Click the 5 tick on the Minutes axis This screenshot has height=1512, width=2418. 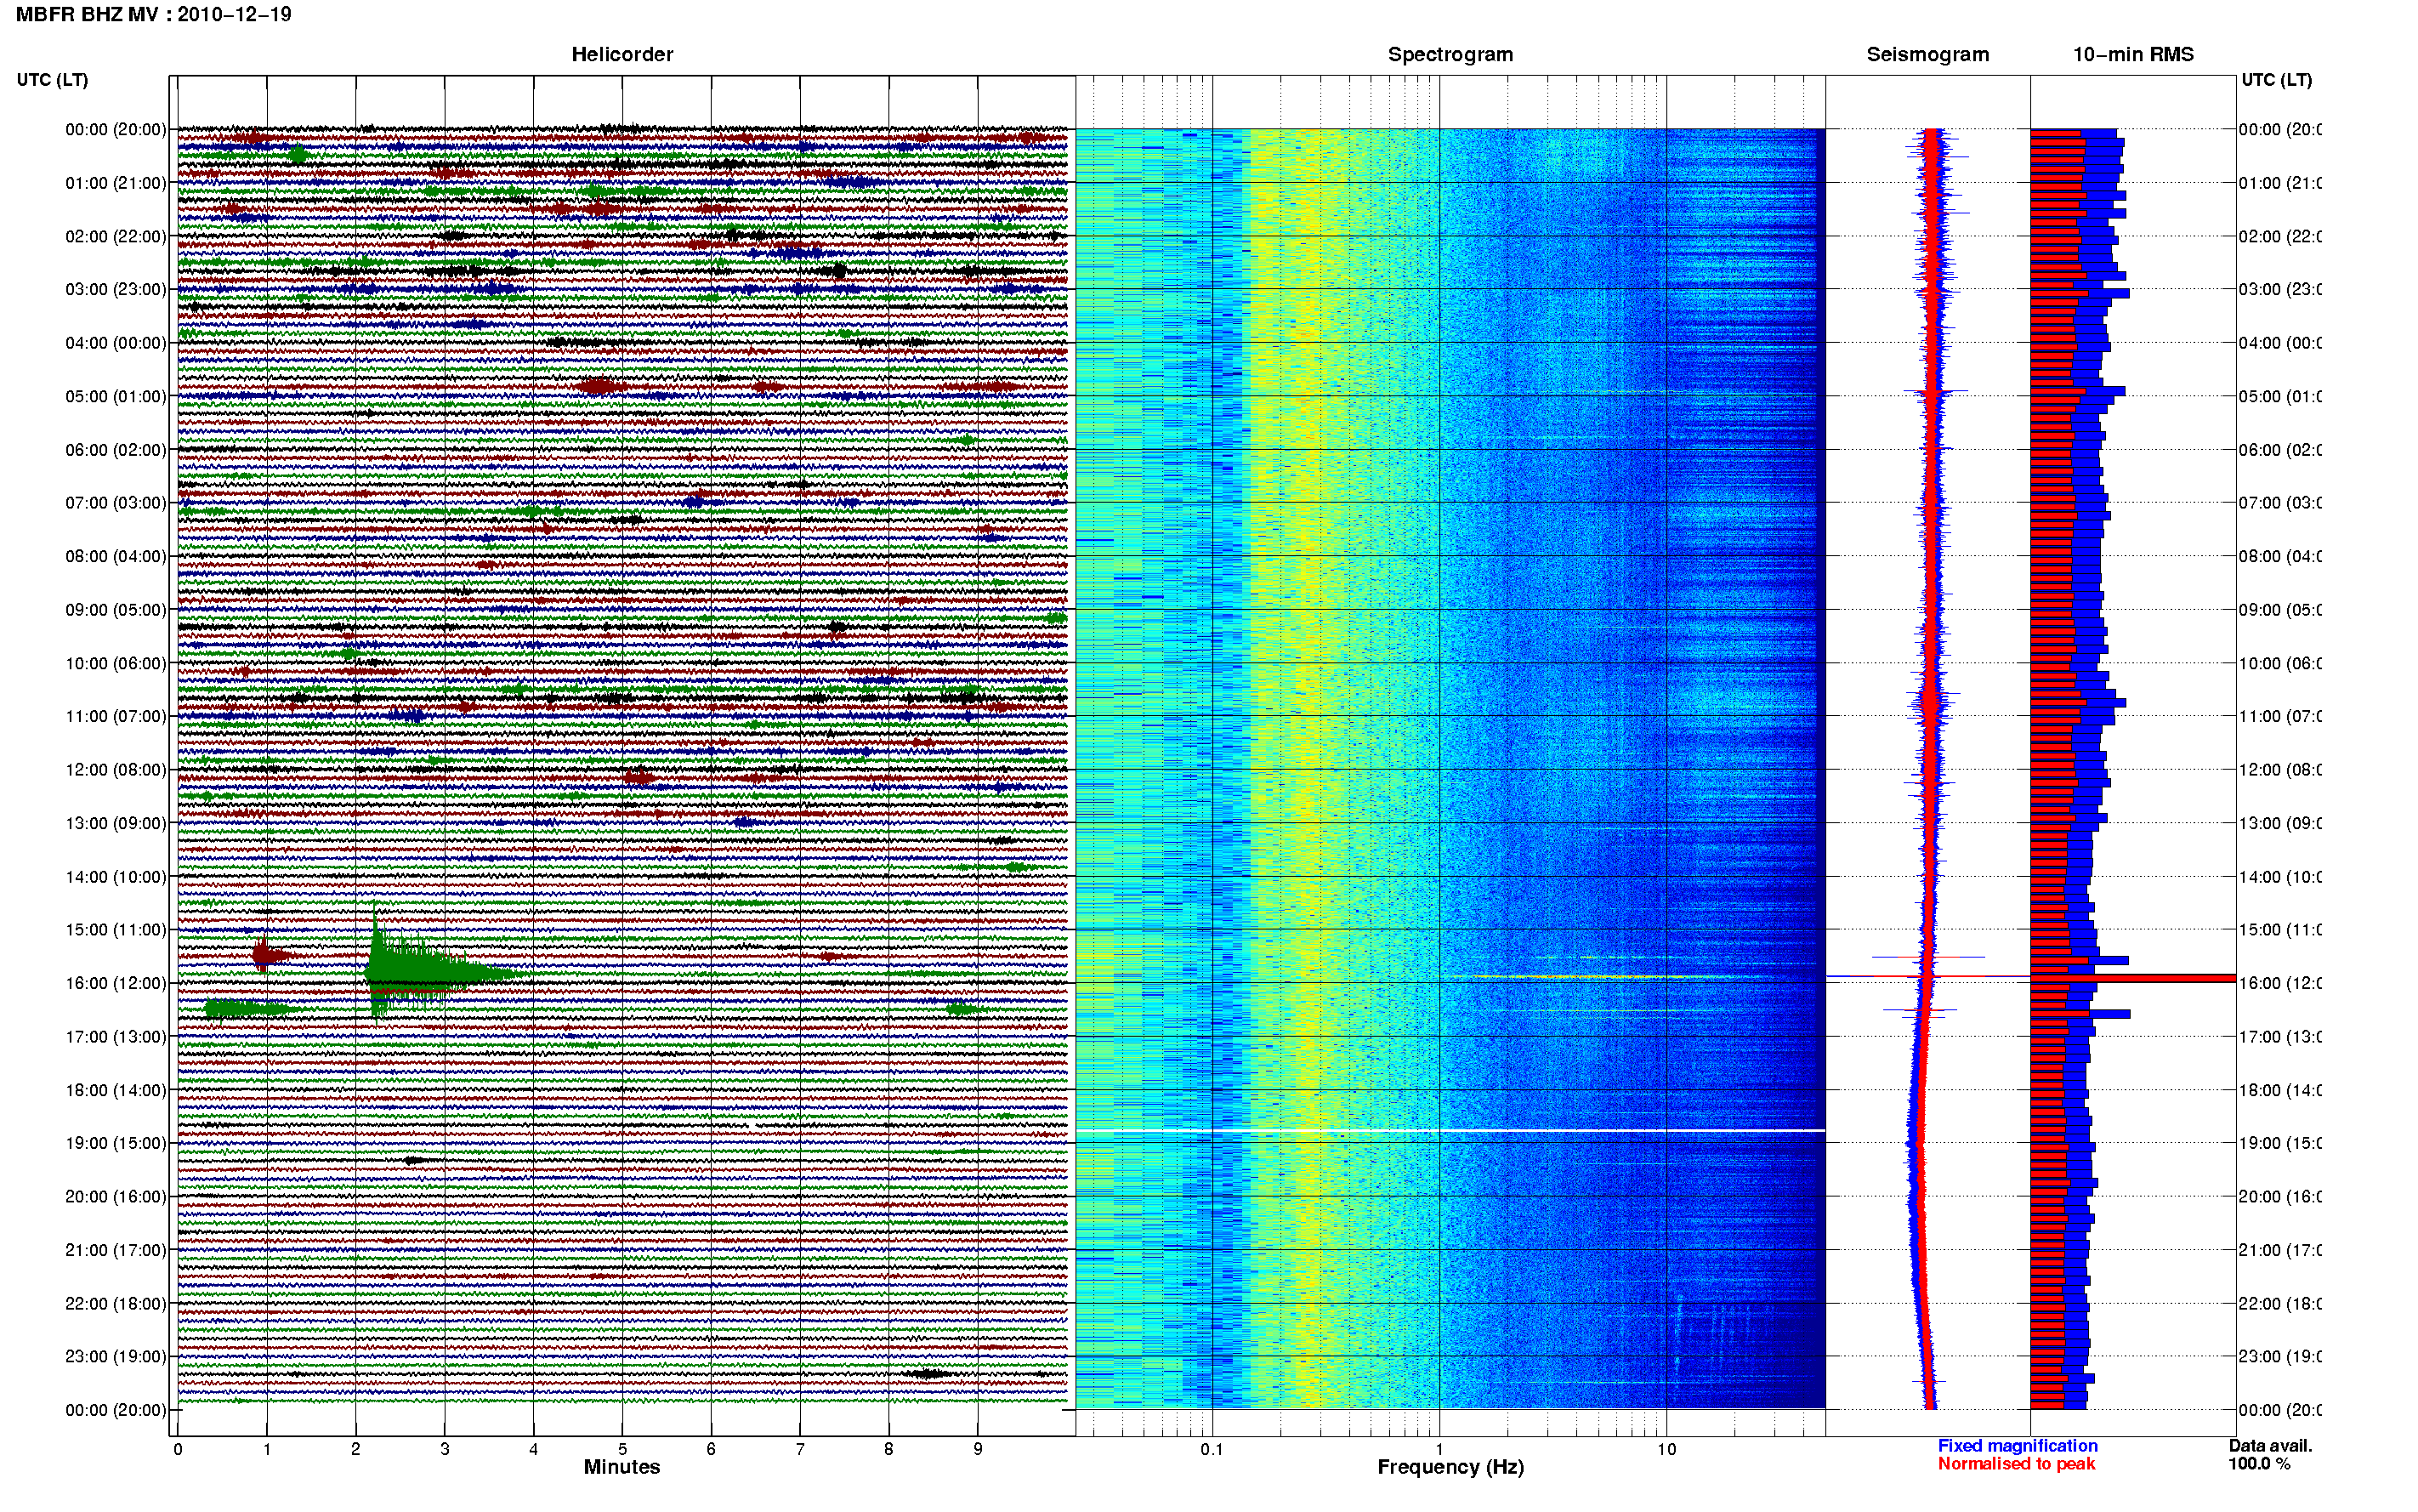[622, 1449]
